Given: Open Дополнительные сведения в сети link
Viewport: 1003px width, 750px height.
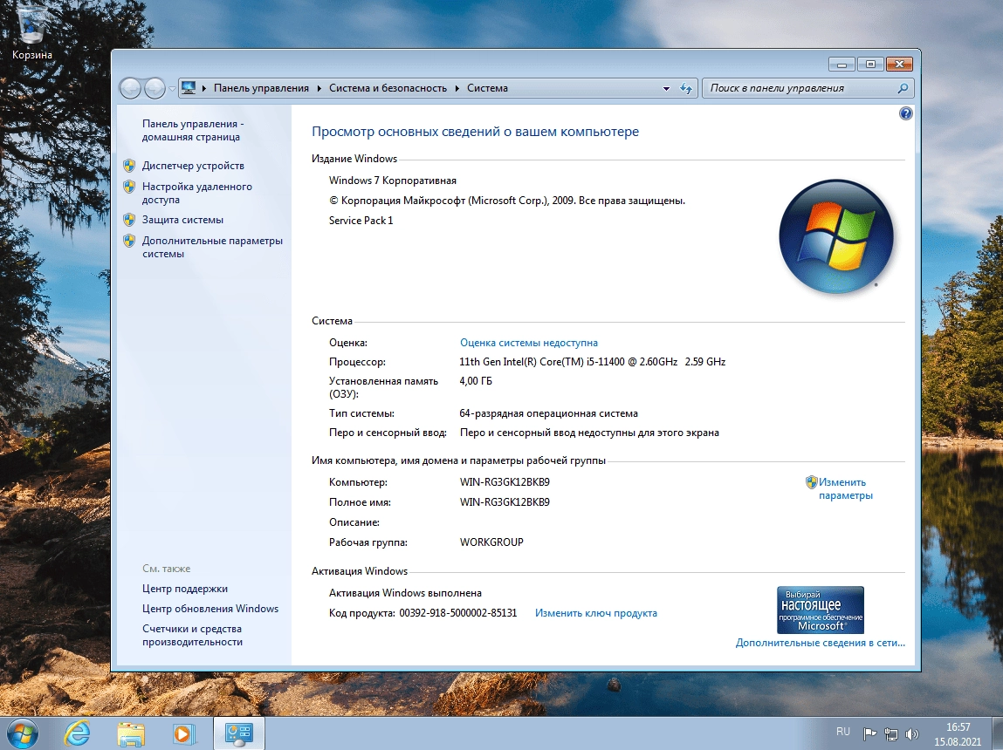Looking at the screenshot, I should click(x=820, y=643).
